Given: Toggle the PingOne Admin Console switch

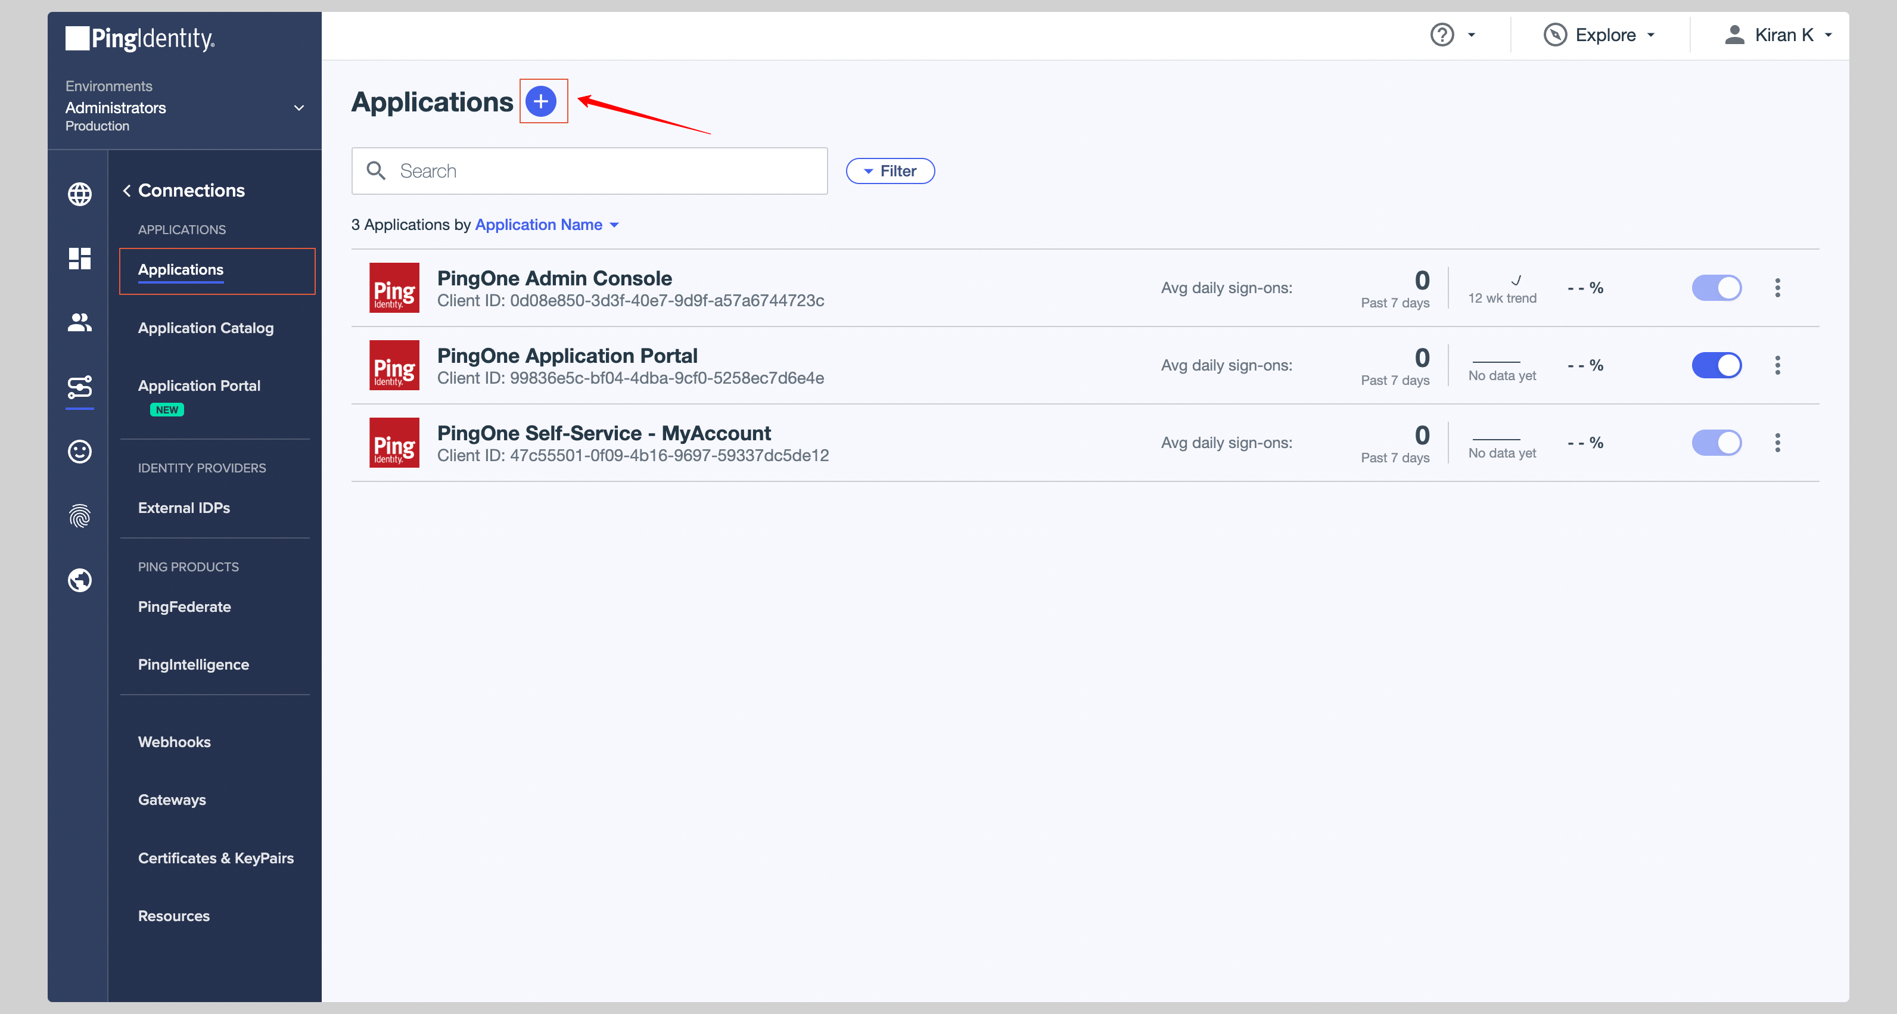Looking at the screenshot, I should (x=1716, y=288).
